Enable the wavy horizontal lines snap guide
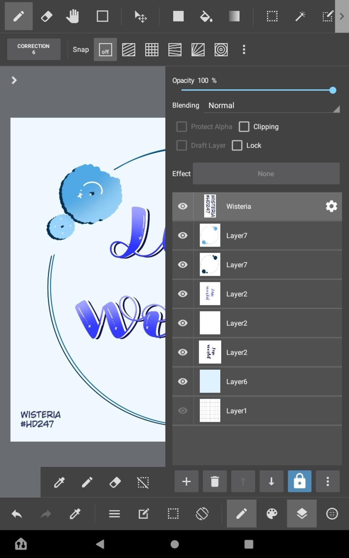The image size is (349, 558). (175, 50)
